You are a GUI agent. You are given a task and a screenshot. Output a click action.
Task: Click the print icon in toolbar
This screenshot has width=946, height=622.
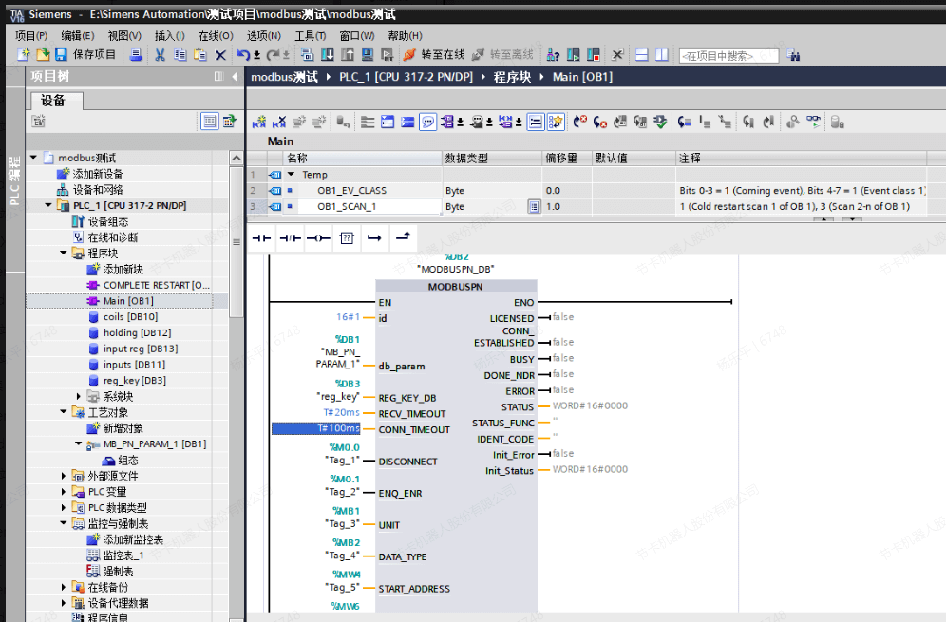click(136, 55)
